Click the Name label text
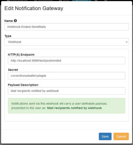The image size is (133, 145). point(9,21)
